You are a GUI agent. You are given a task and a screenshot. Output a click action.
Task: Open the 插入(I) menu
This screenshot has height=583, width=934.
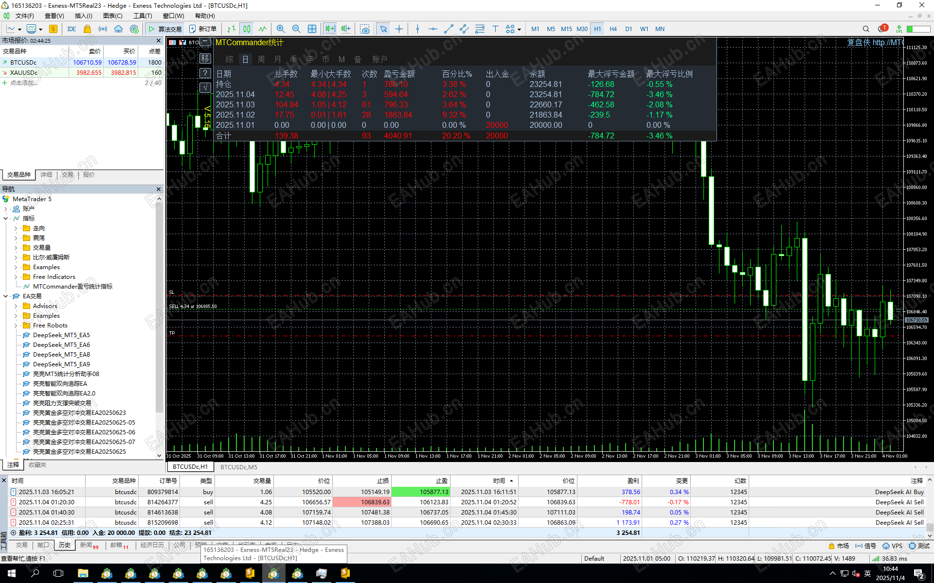83,16
